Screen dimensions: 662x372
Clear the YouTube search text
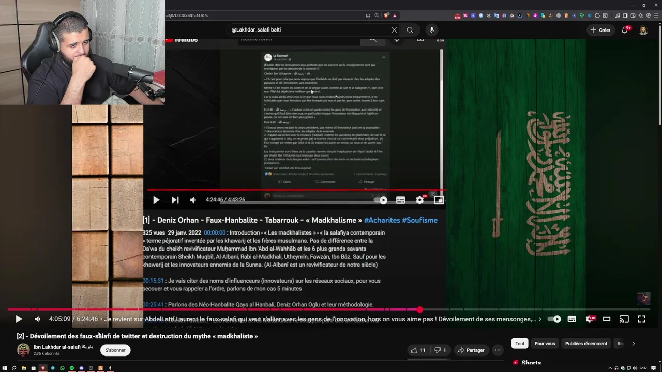pos(394,30)
